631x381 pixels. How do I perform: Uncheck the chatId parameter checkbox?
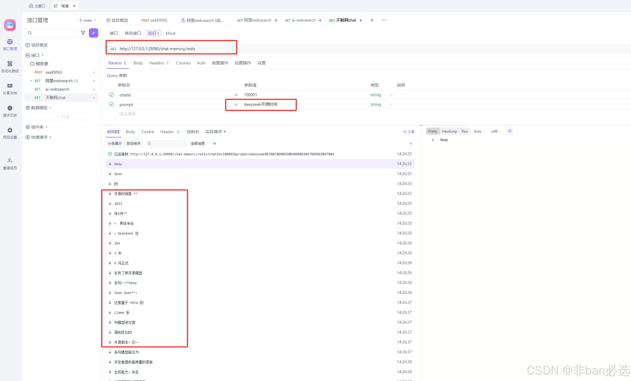(x=111, y=95)
